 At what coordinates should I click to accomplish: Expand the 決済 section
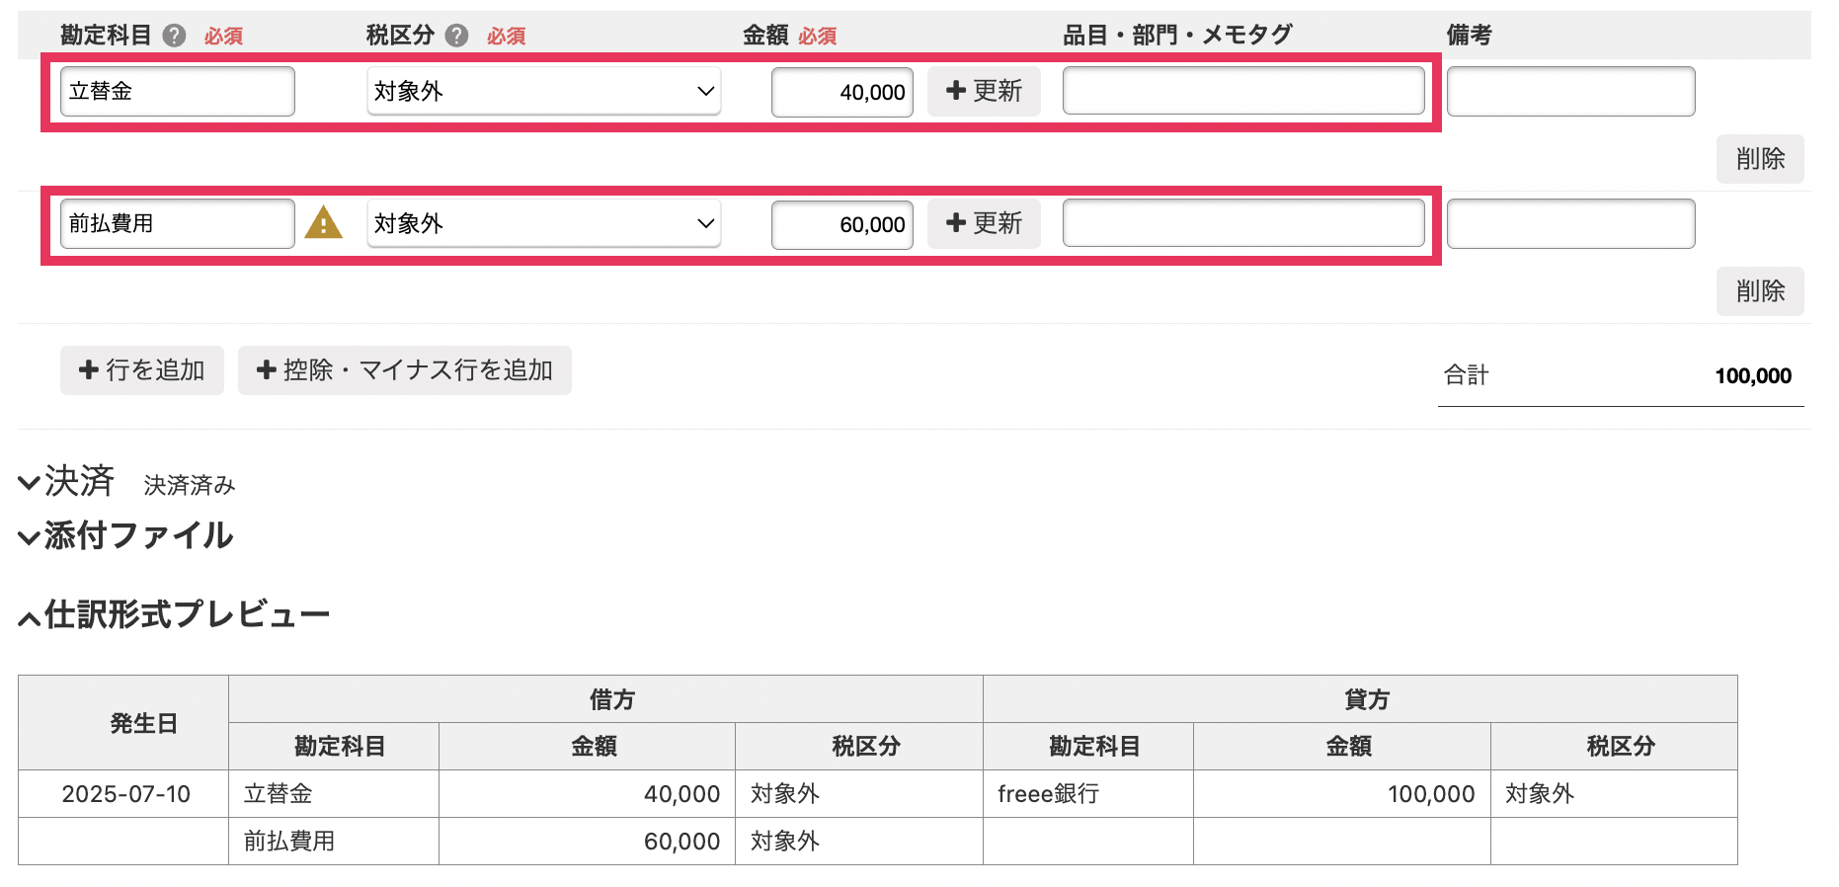coord(66,482)
